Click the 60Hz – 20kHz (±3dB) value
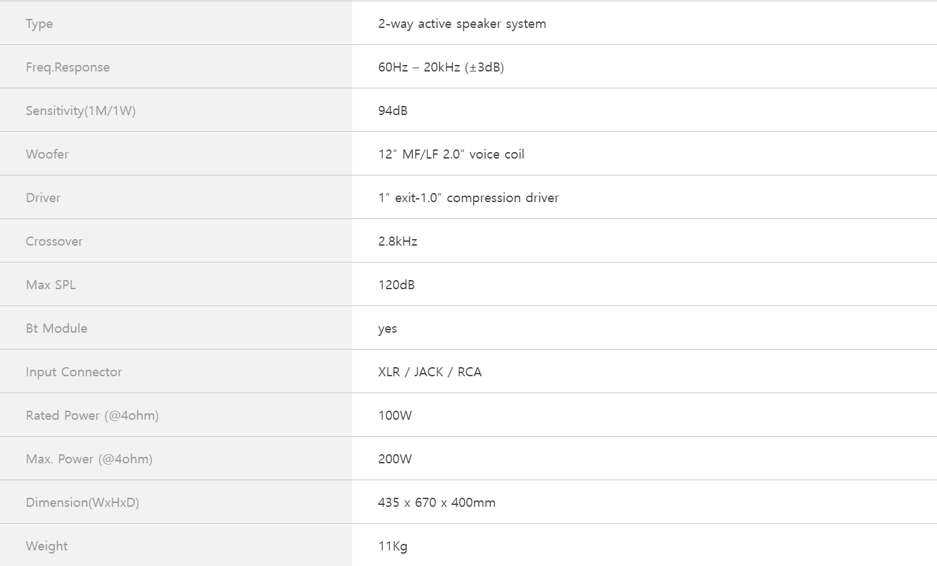The height and width of the screenshot is (566, 937). click(441, 67)
